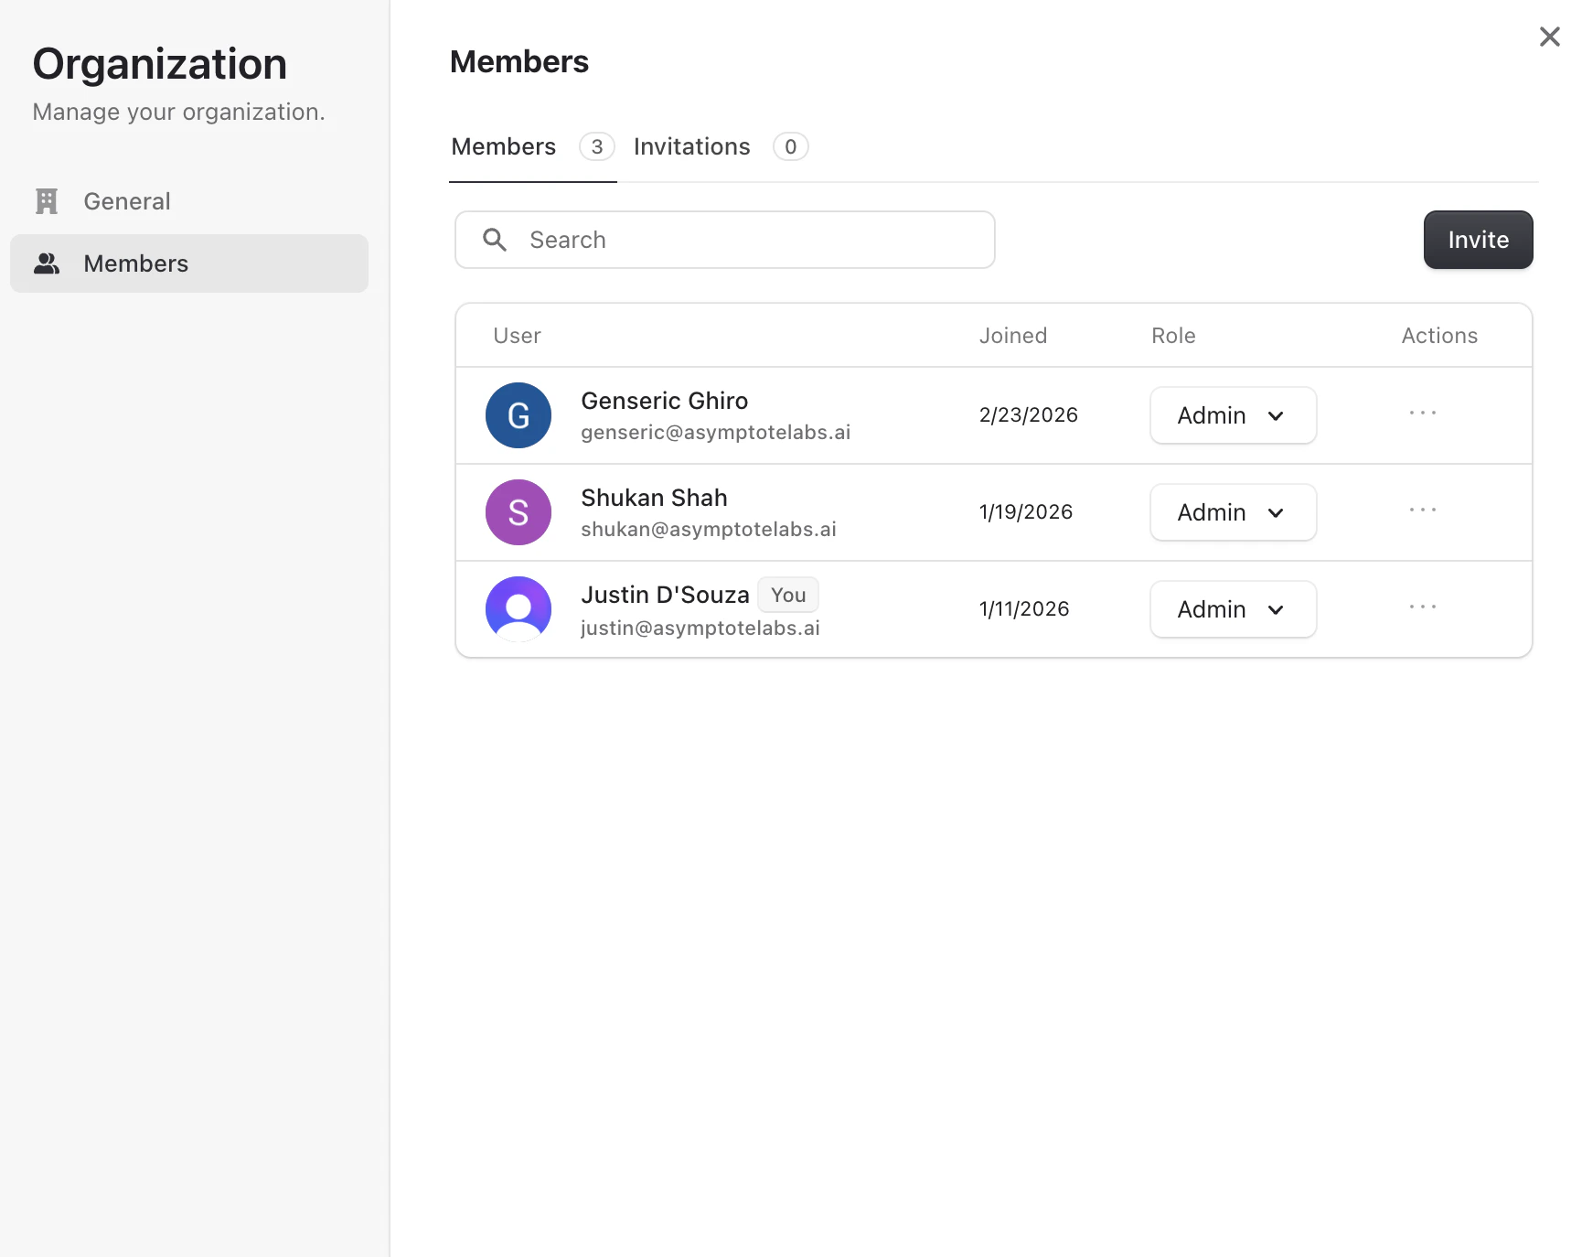This screenshot has width=1582, height=1257.
Task: Open the role dropdown for Justin D'Souza
Action: click(x=1233, y=608)
